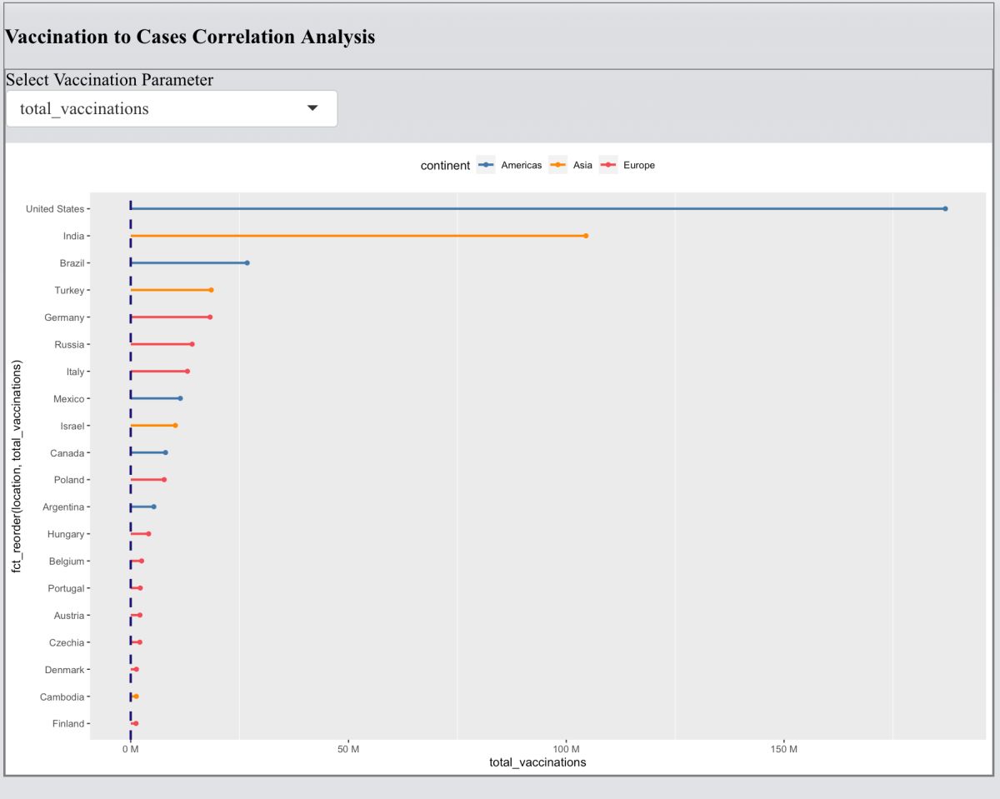The height and width of the screenshot is (799, 1000).
Task: Click the Russia data point
Action: pos(192,344)
